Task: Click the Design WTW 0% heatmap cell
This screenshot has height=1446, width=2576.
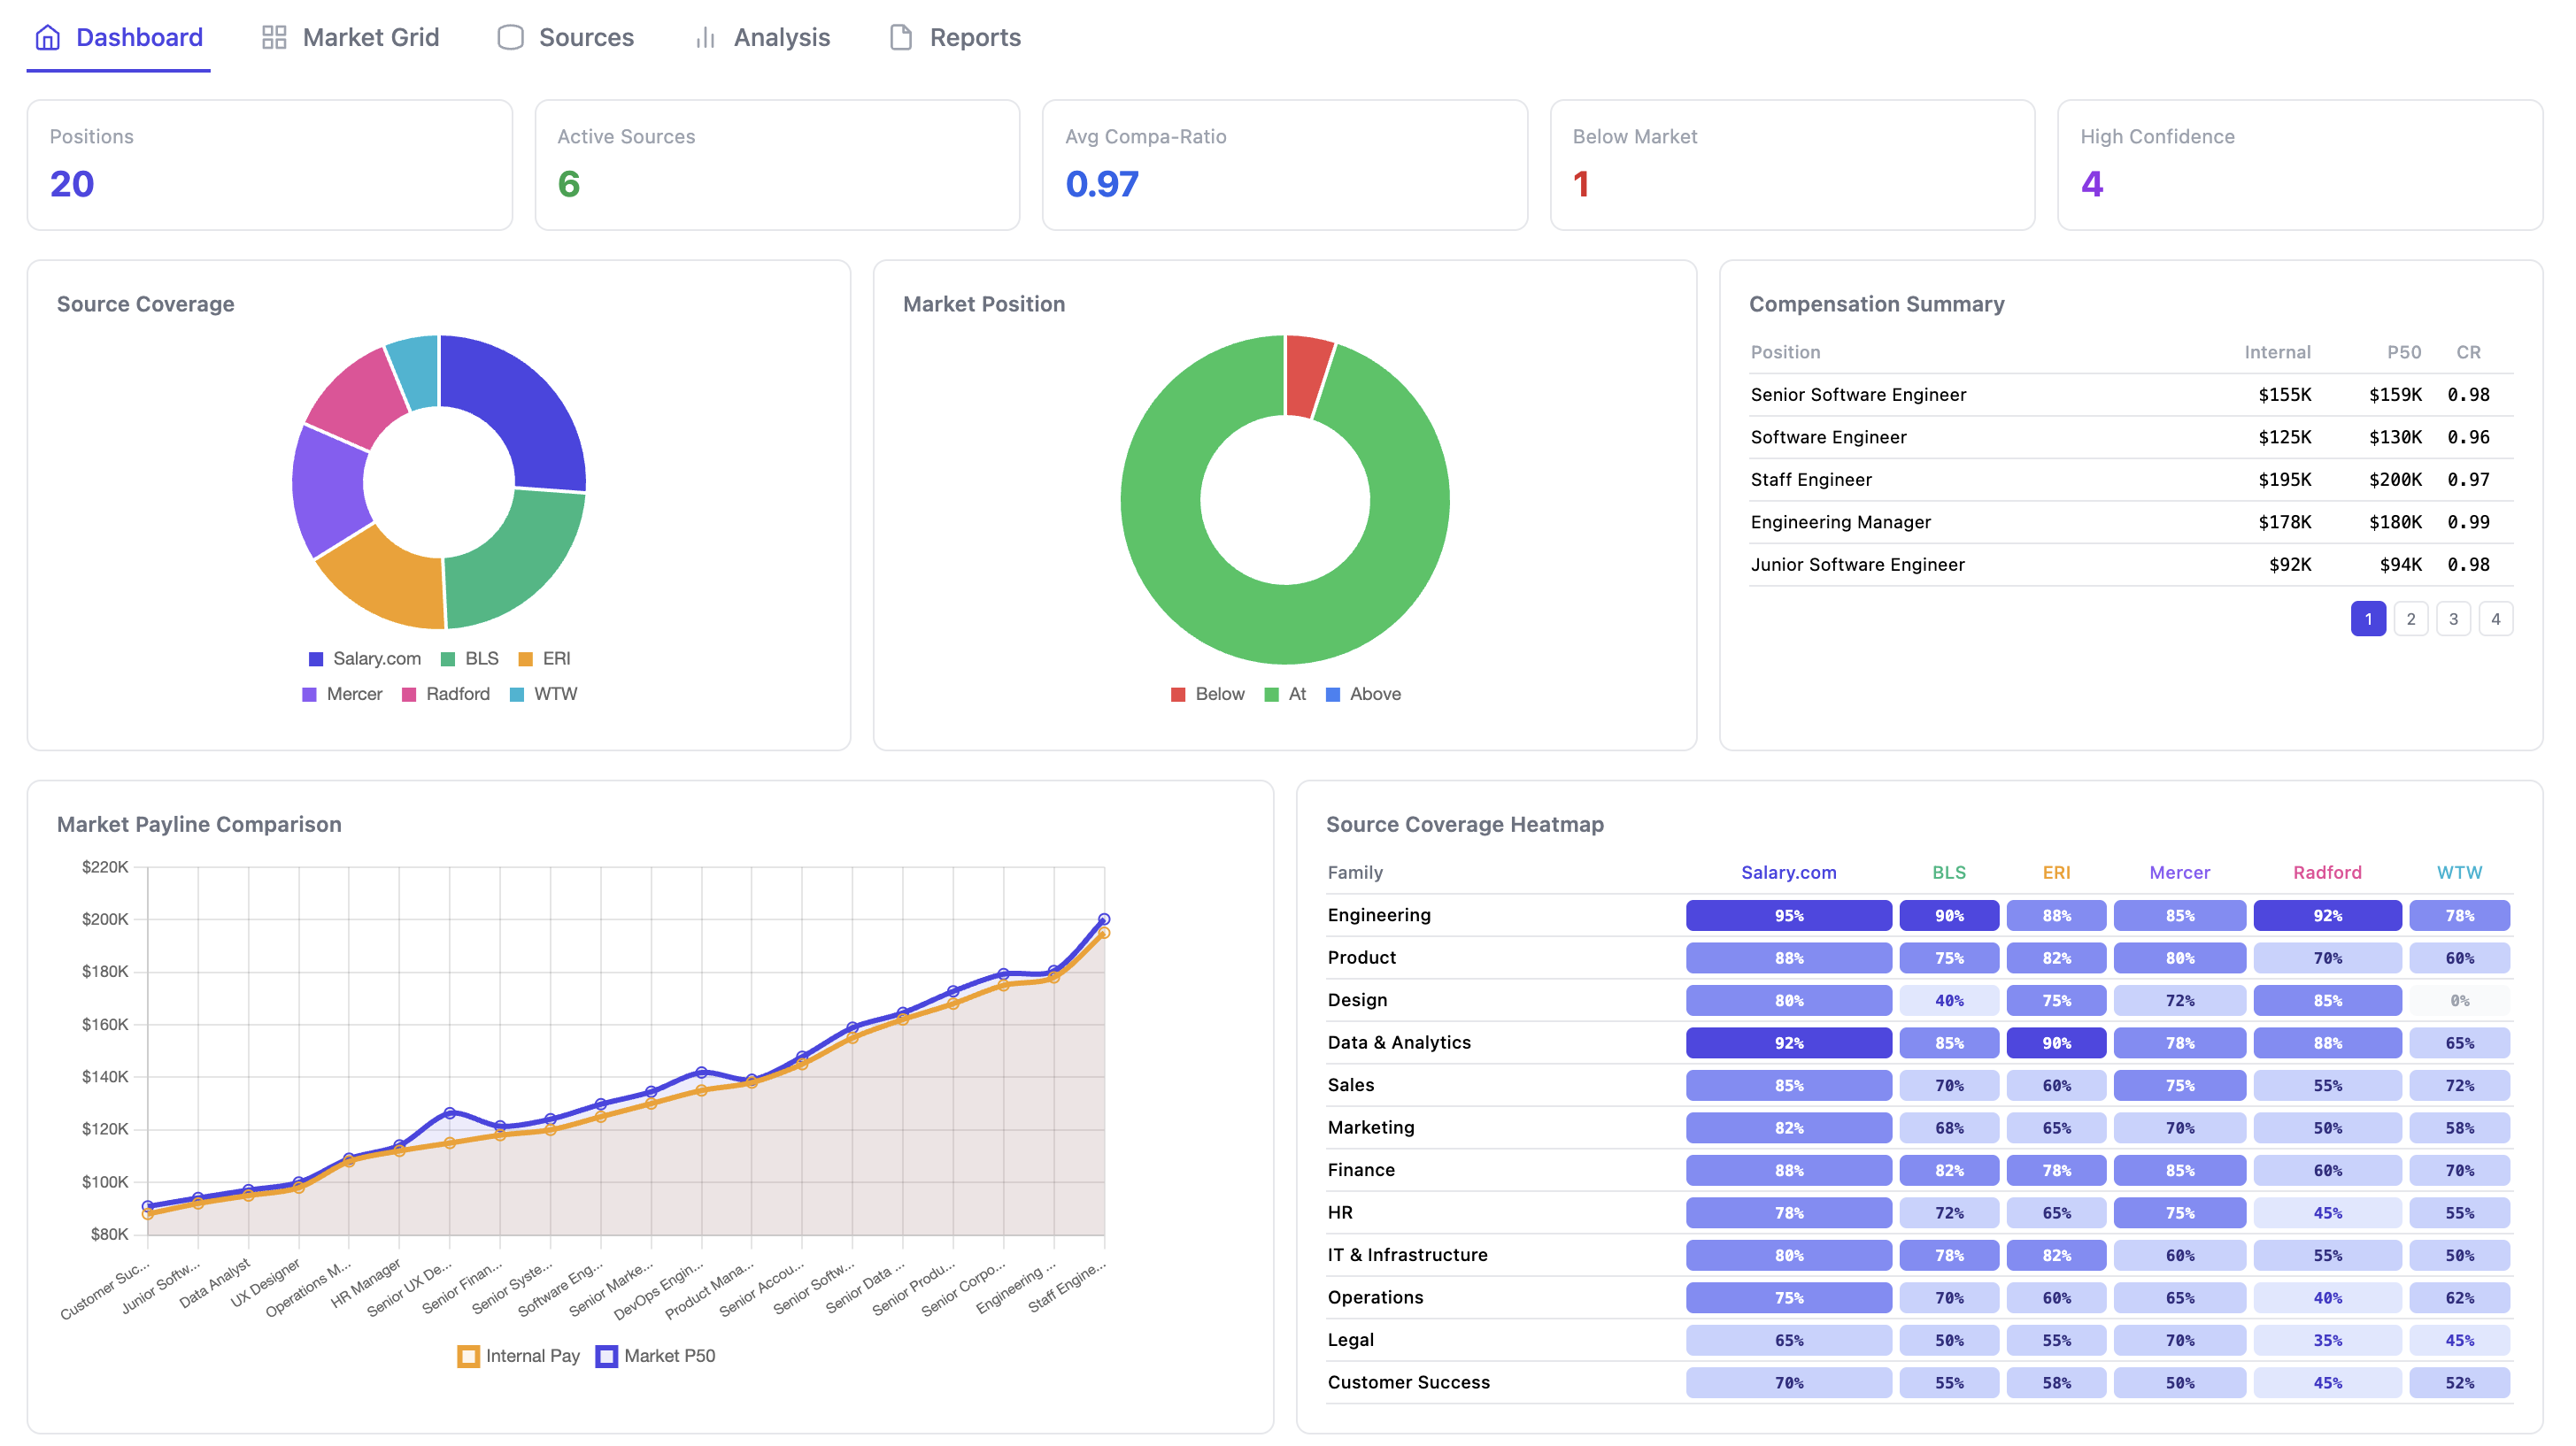Action: (2459, 1000)
